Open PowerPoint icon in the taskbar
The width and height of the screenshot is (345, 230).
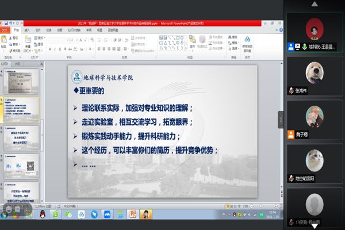tap(132, 214)
